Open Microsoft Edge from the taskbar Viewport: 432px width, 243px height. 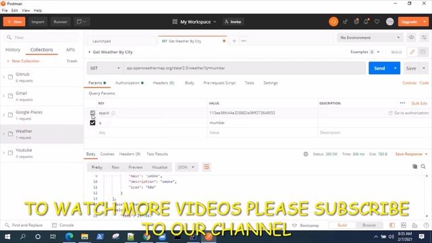[69, 236]
